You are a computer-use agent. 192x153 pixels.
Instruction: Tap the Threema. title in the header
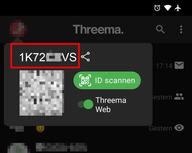pos(98,29)
